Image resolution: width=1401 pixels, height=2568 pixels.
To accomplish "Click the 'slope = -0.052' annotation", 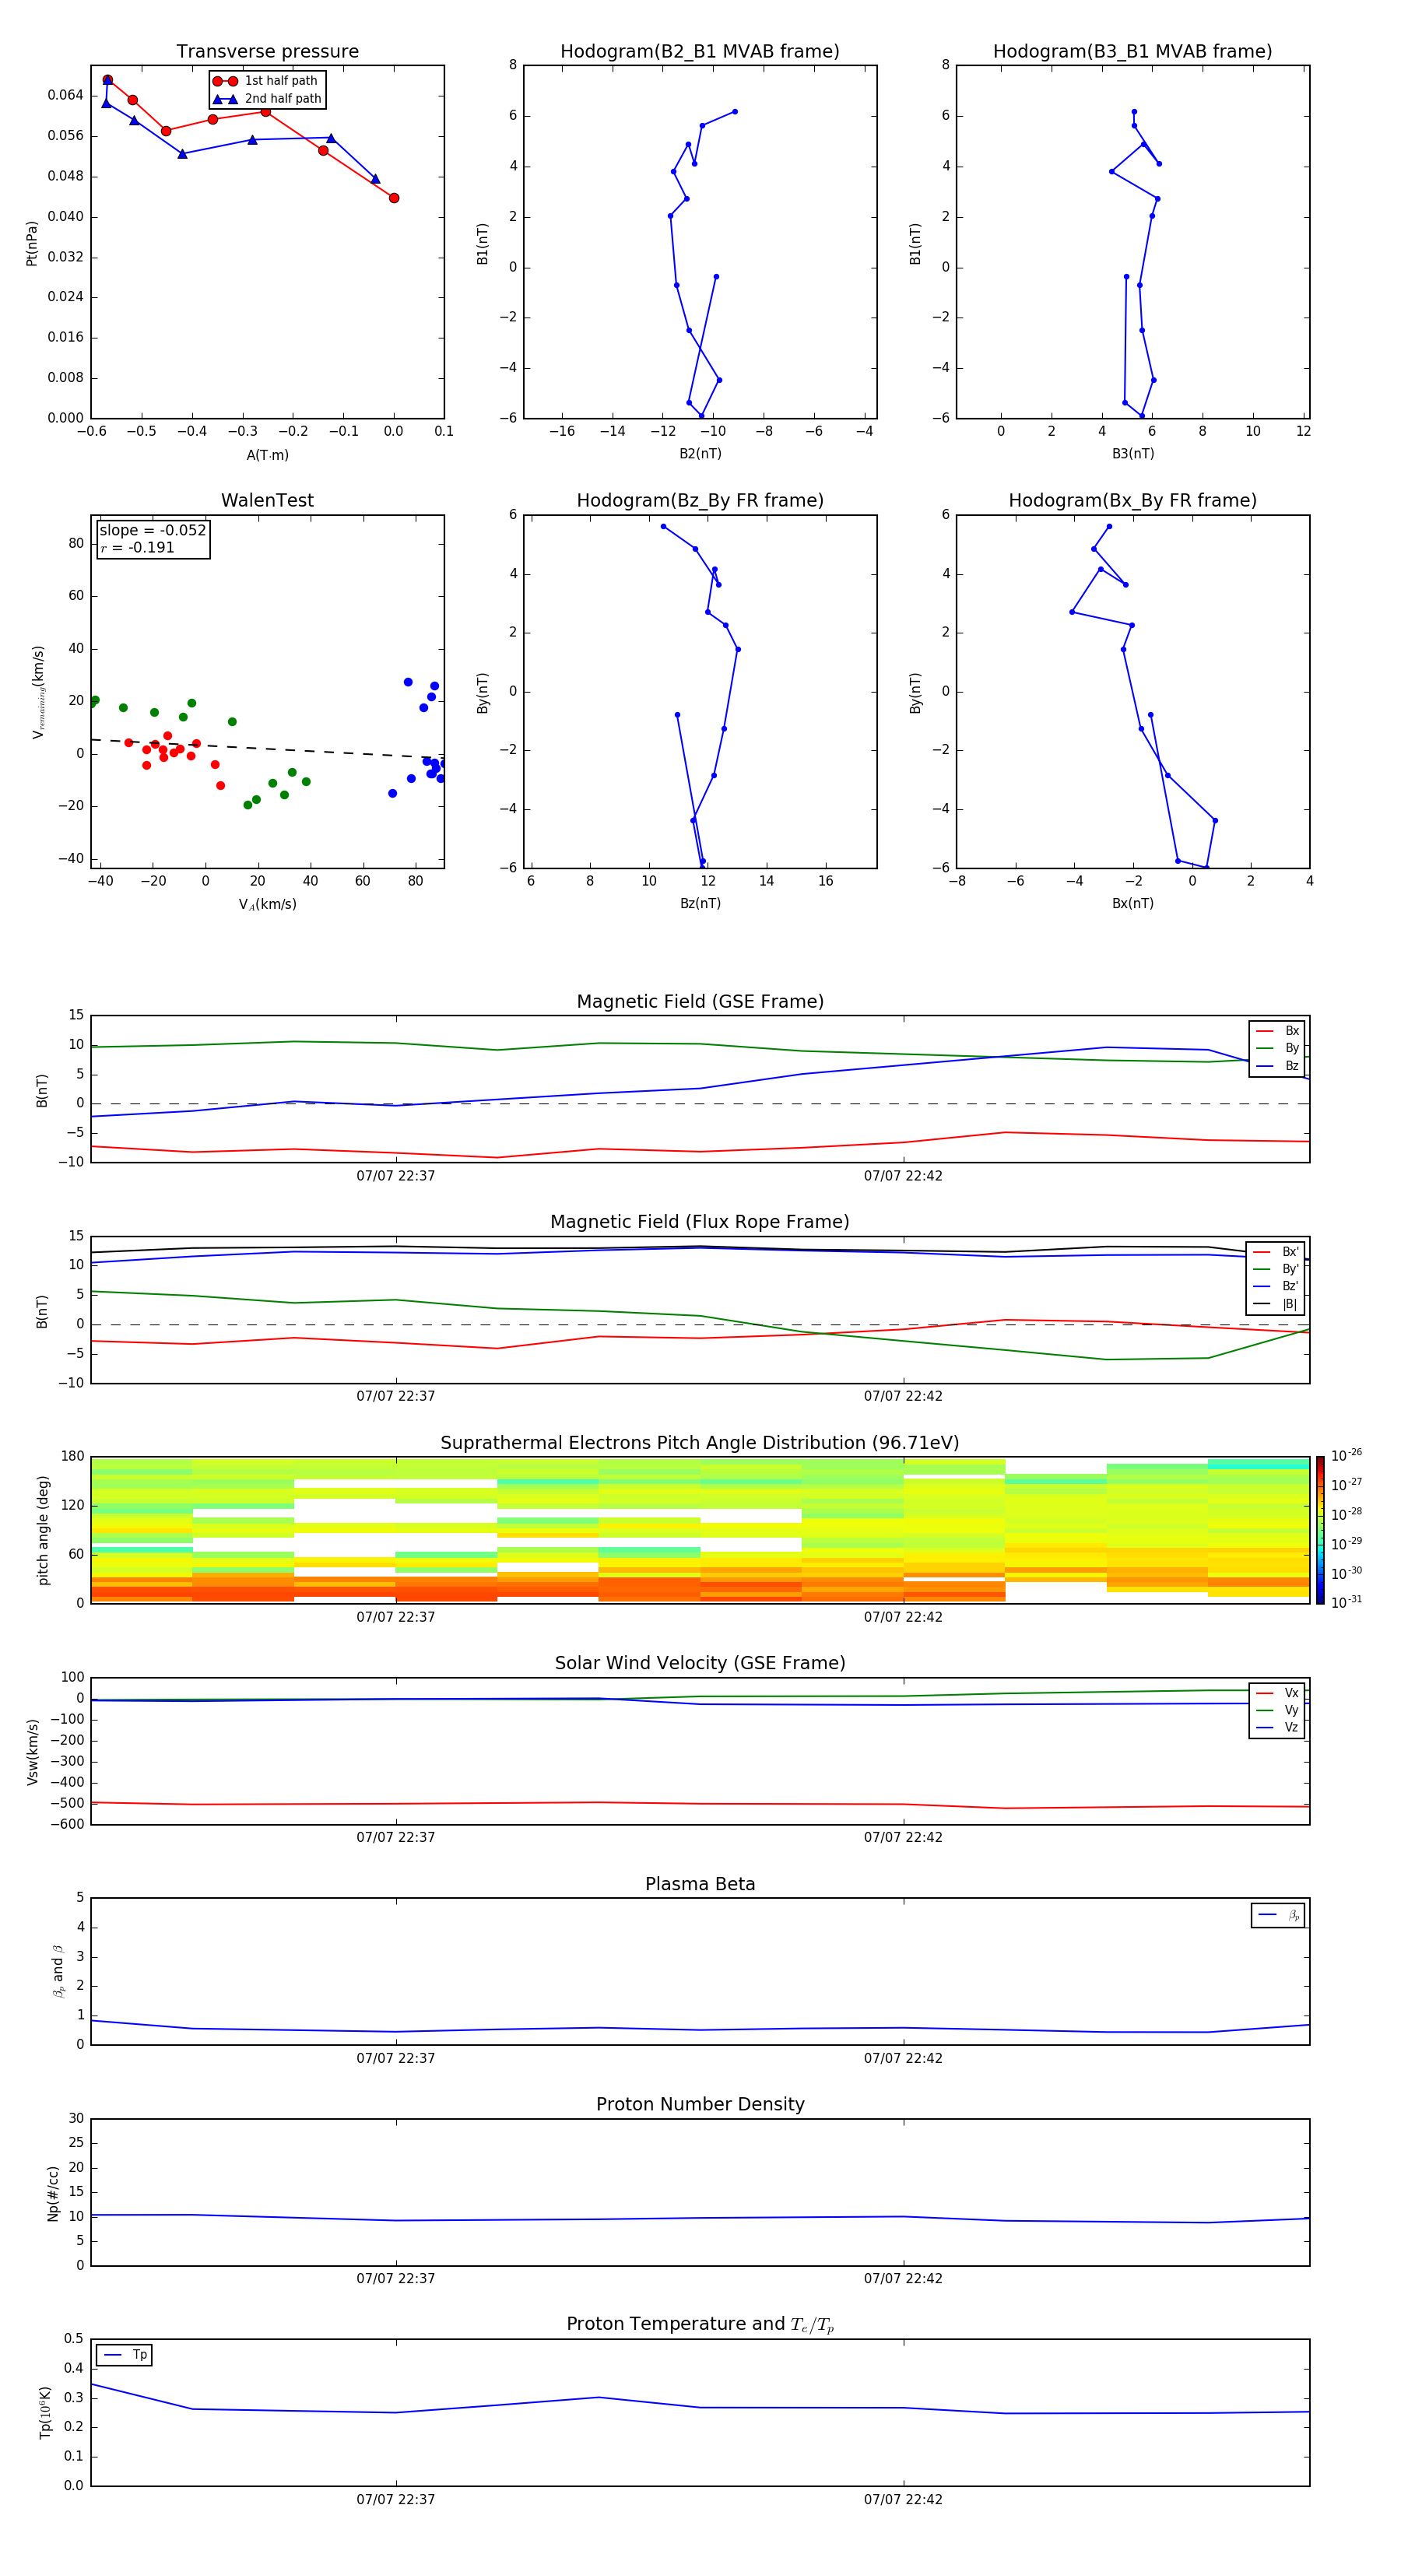I will tap(153, 531).
